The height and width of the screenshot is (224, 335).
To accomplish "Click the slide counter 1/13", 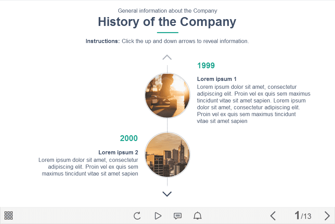I will coord(303,216).
